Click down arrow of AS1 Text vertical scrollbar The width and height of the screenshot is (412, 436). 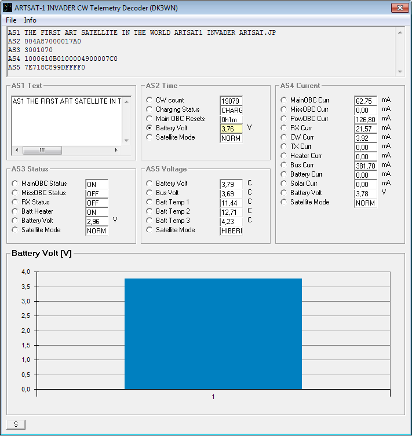pyautogui.click(x=126, y=140)
